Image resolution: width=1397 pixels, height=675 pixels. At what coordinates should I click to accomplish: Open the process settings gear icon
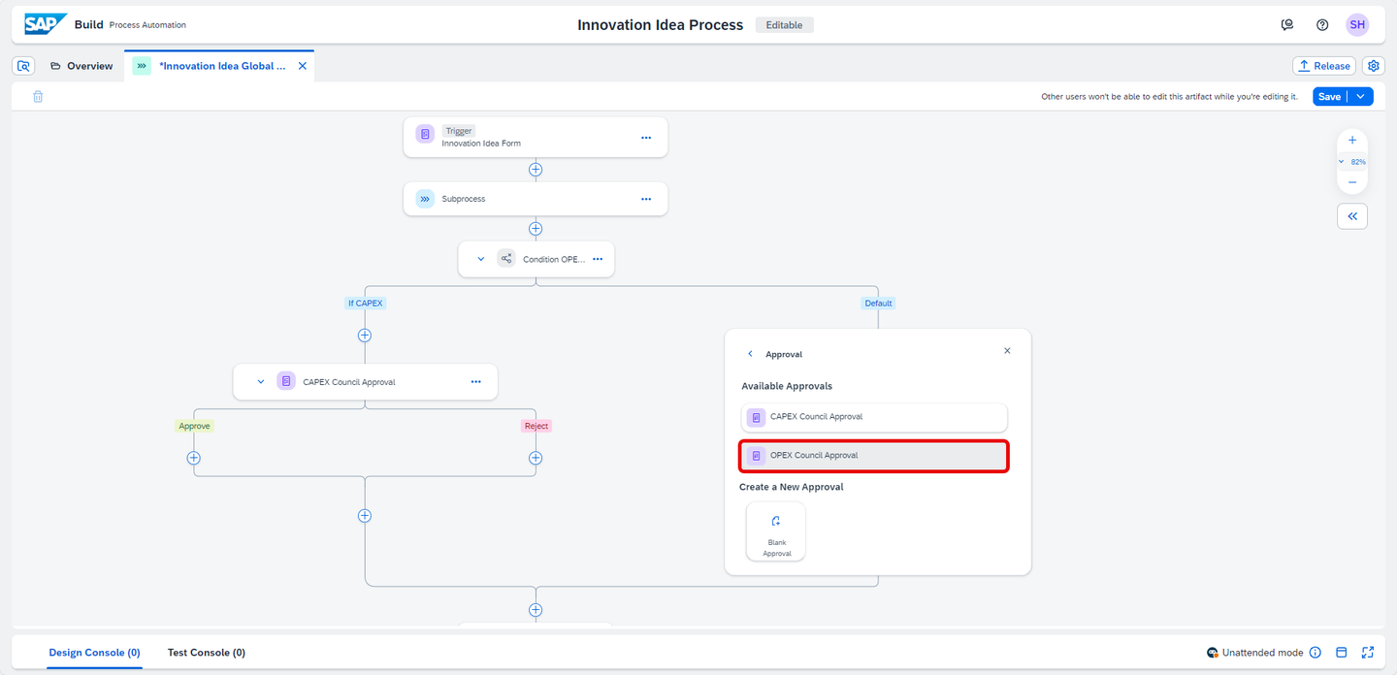(x=1373, y=66)
